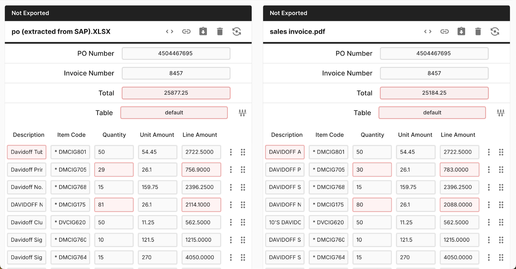Click code brackets icon for po XLSX file
516x269 pixels.
pos(170,31)
